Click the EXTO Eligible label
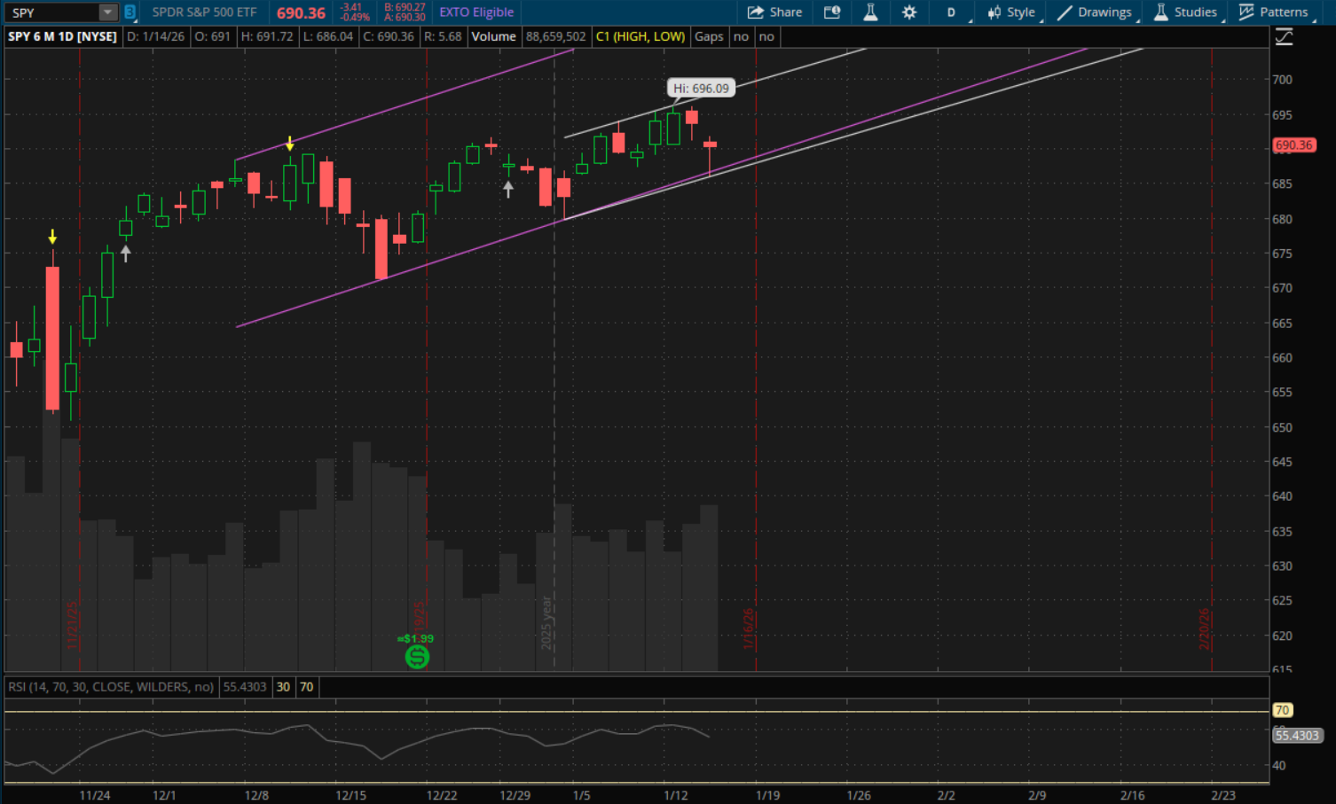The image size is (1336, 804). [476, 12]
